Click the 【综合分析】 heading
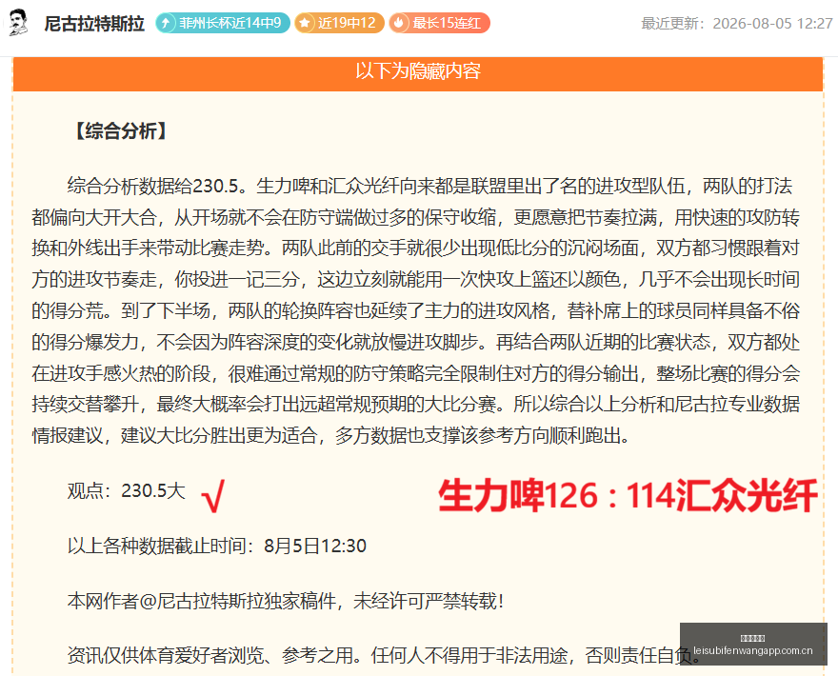This screenshot has width=838, height=676. pyautogui.click(x=121, y=131)
